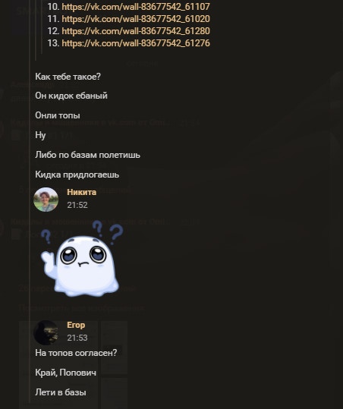Select the message 'Край, Попович'

pos(66,373)
